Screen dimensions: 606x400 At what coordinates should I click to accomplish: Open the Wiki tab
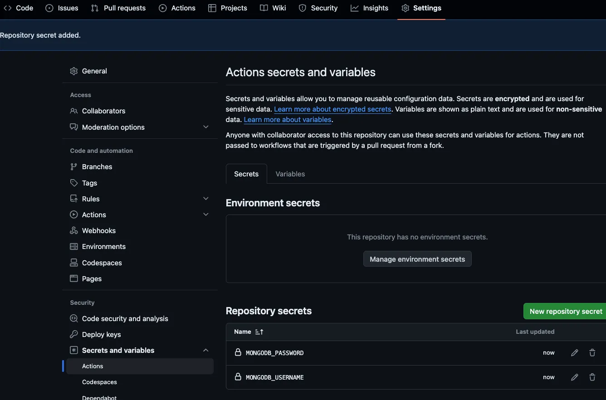pyautogui.click(x=273, y=8)
